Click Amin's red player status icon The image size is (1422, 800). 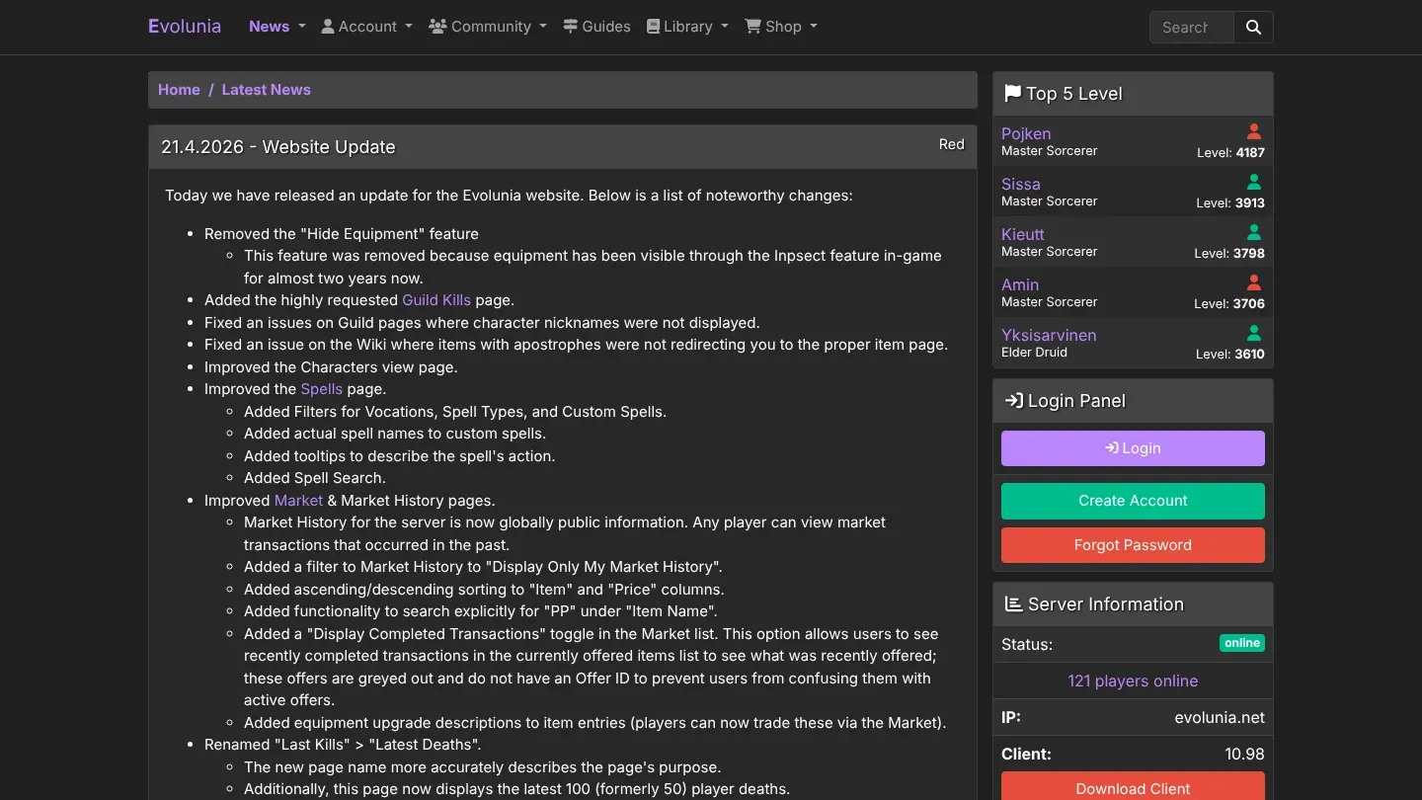(x=1253, y=282)
